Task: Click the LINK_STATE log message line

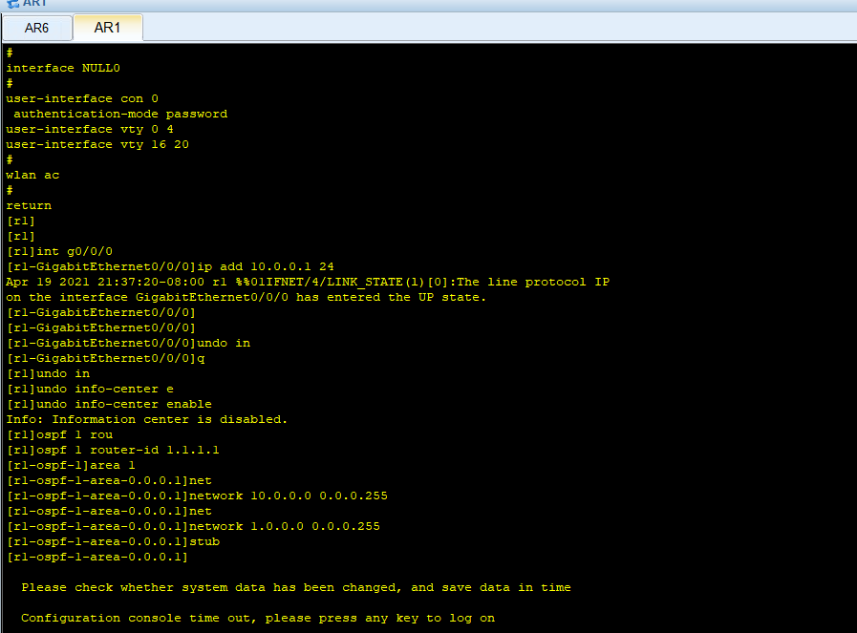Action: coord(308,283)
